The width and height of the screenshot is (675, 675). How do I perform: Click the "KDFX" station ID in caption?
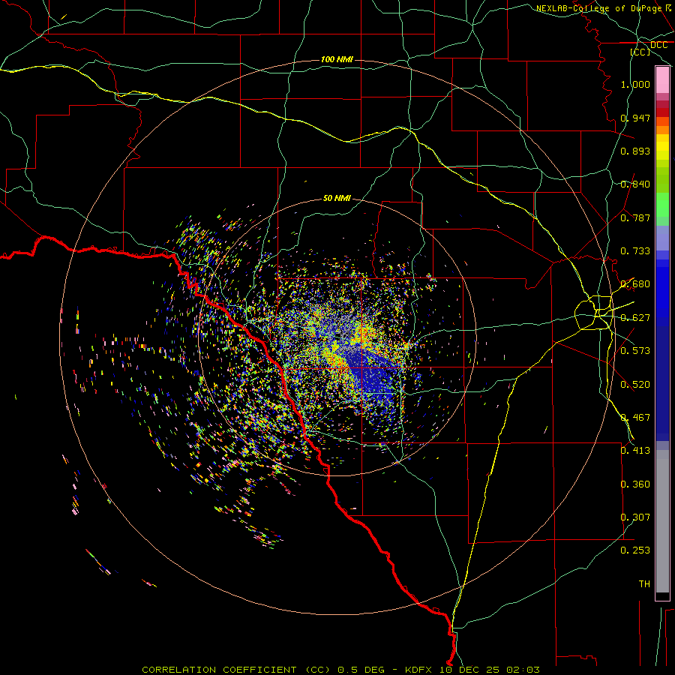(x=418, y=670)
